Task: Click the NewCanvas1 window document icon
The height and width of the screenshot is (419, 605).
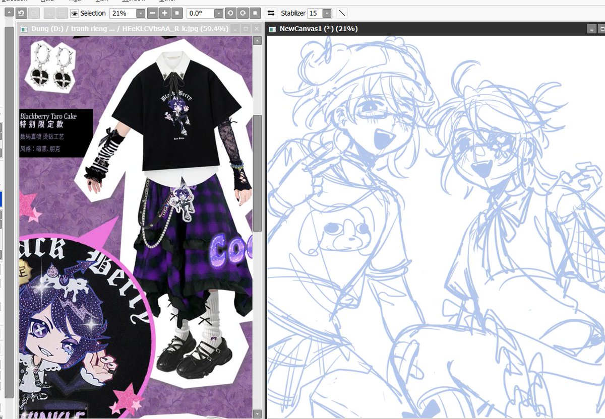Action: pyautogui.click(x=273, y=29)
